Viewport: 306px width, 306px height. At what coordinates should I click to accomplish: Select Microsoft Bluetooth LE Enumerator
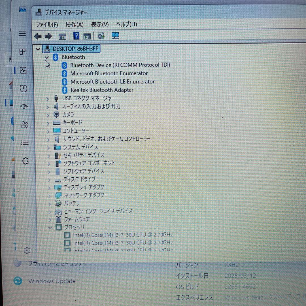112,82
